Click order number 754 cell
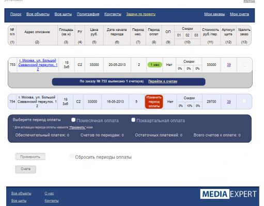 coord(12,101)
